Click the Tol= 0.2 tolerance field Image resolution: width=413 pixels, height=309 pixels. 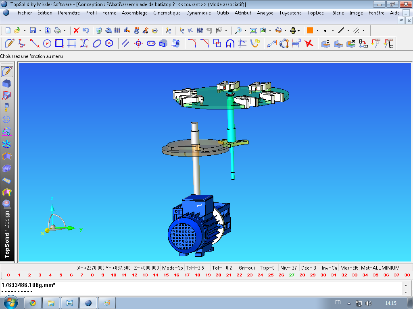click(223, 268)
